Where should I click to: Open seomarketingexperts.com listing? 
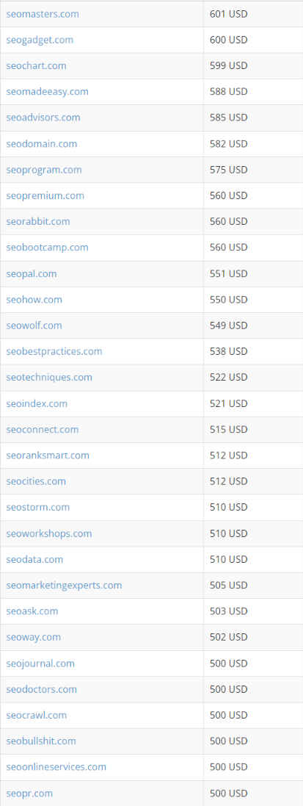coord(65,585)
